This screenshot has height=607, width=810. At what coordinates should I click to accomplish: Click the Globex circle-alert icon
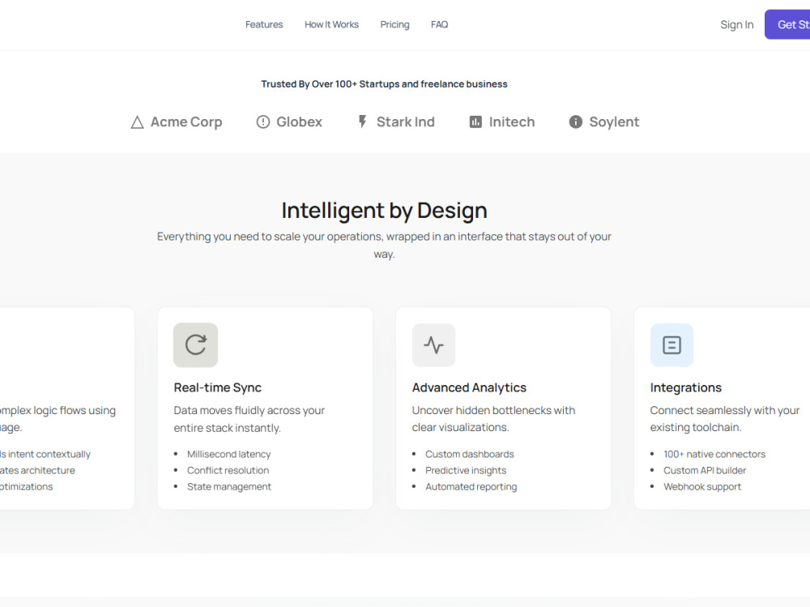pyautogui.click(x=263, y=122)
